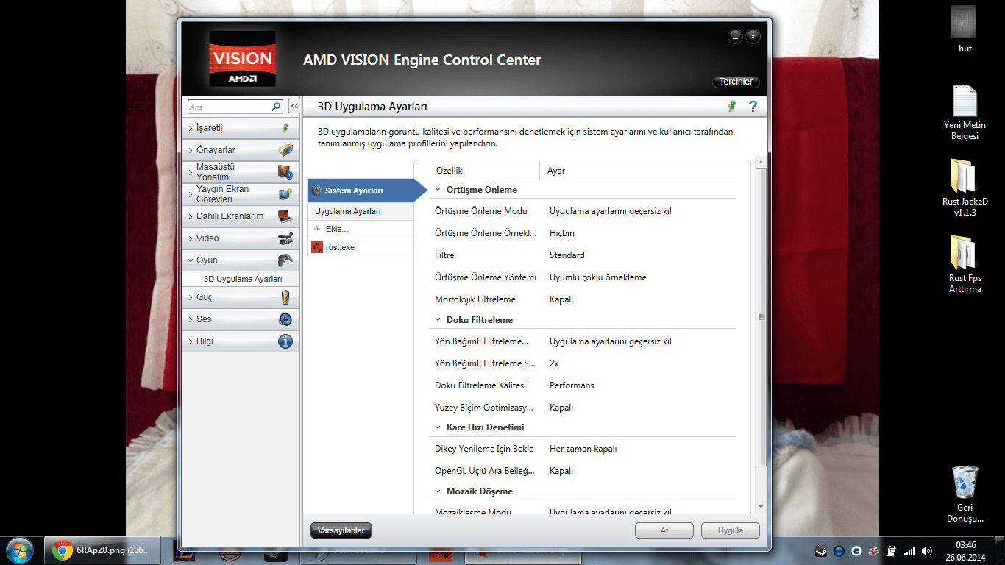Select the Rust Fps Arttırma folder
The width and height of the screenshot is (1005, 565).
point(965,264)
